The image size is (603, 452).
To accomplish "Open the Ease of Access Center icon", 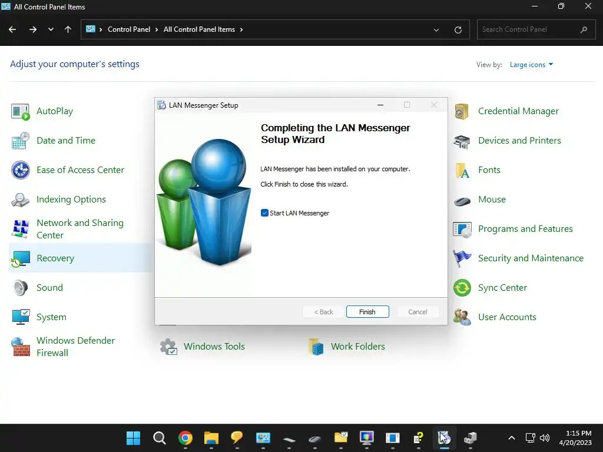I will coord(21,170).
